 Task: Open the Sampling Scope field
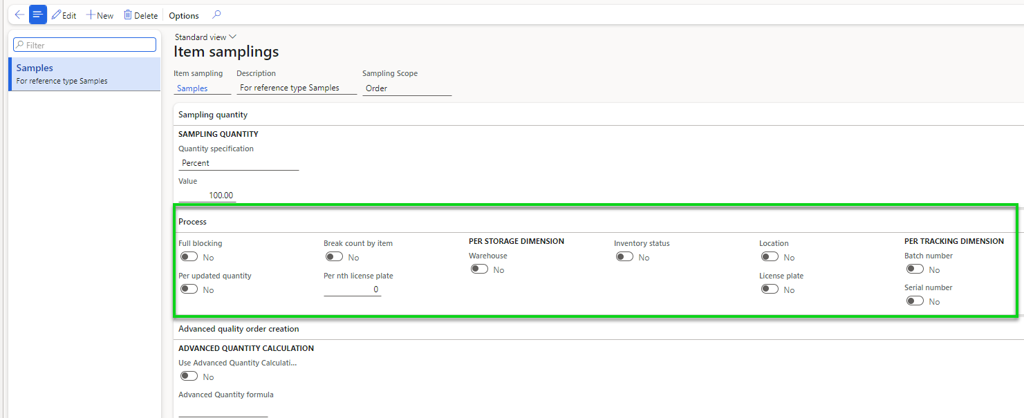click(x=407, y=88)
